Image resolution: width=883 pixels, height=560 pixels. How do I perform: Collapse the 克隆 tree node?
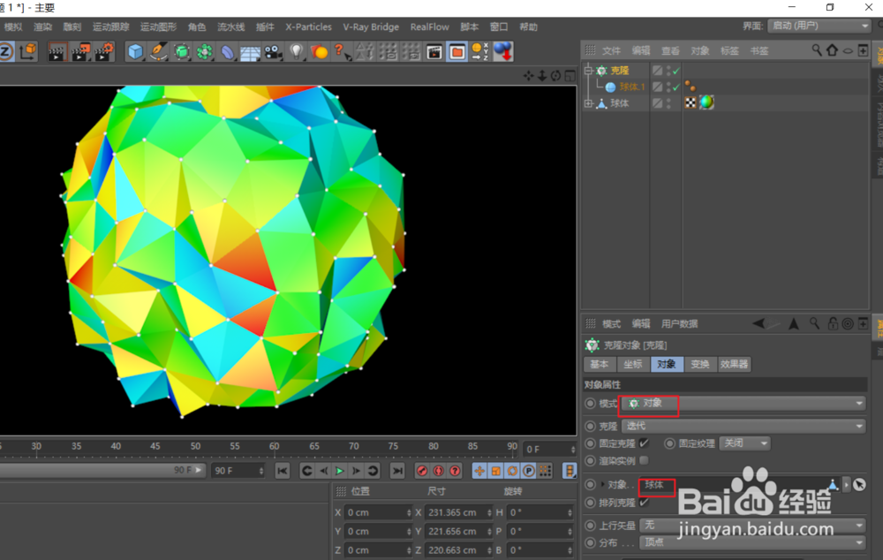588,71
